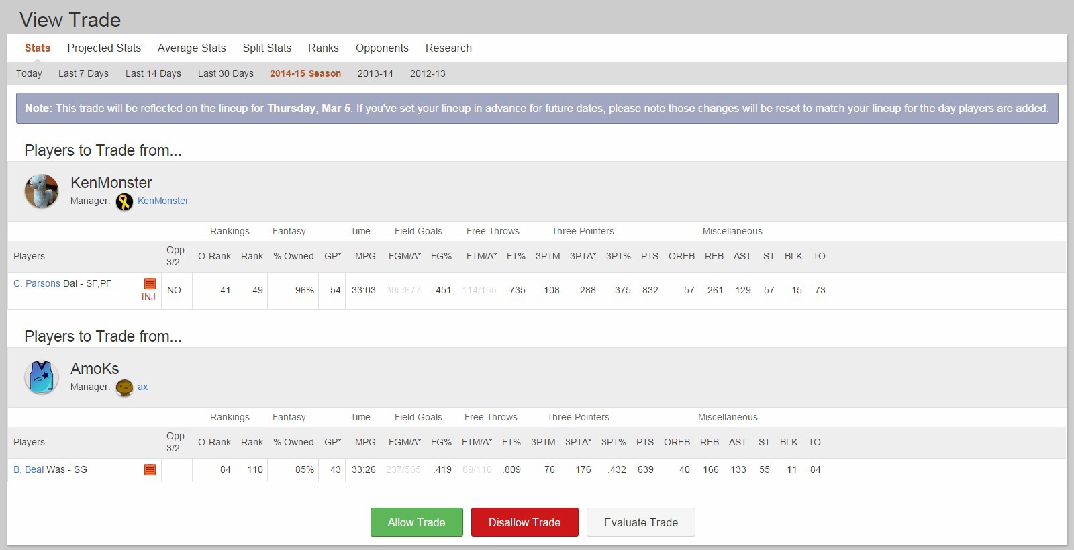The width and height of the screenshot is (1074, 550).
Task: Click O-Rank column header in KenMonster table
Action: pos(214,256)
